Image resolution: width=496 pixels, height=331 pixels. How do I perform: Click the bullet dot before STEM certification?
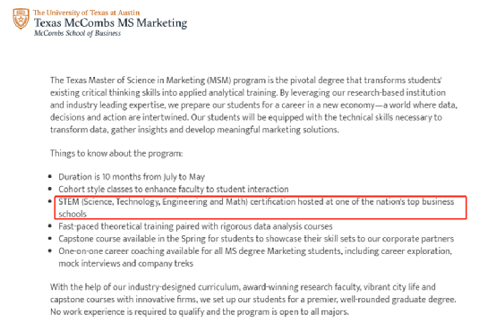(50, 201)
